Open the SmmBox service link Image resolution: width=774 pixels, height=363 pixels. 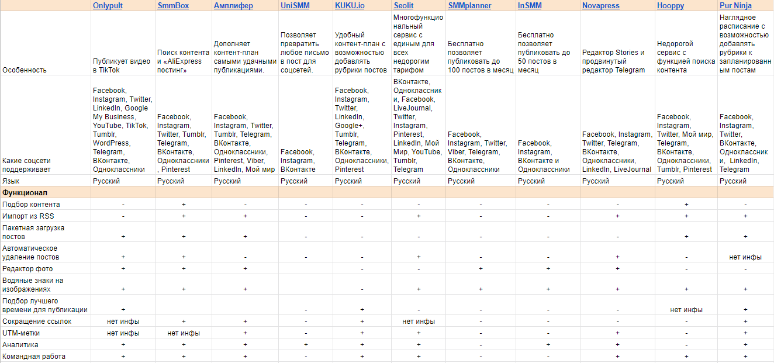pyautogui.click(x=172, y=6)
